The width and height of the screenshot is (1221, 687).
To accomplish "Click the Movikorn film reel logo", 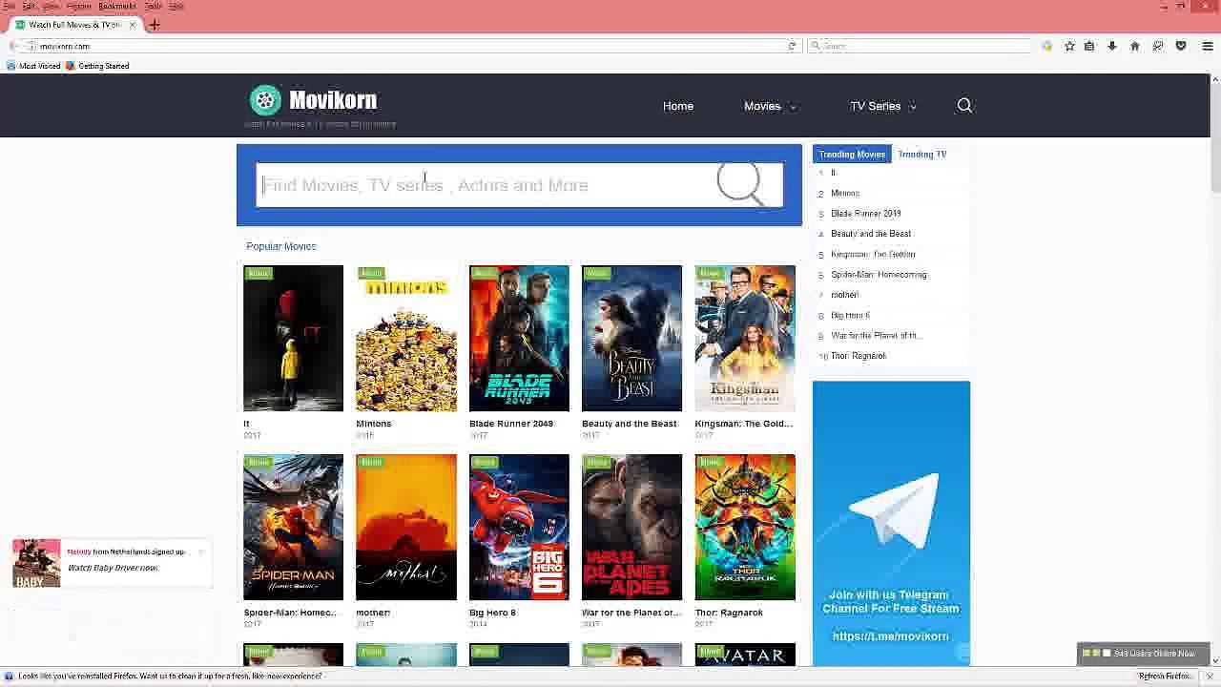I will [x=265, y=100].
